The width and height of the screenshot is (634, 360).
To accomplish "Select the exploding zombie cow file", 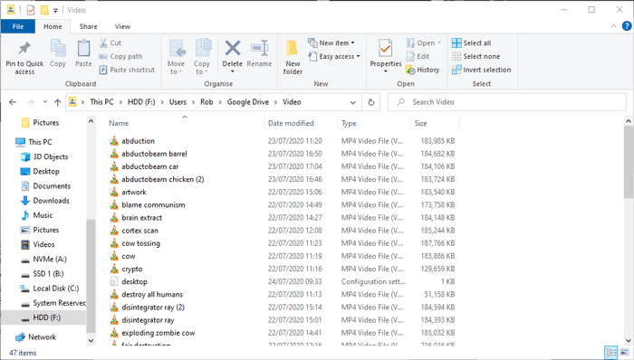I will [x=158, y=333].
